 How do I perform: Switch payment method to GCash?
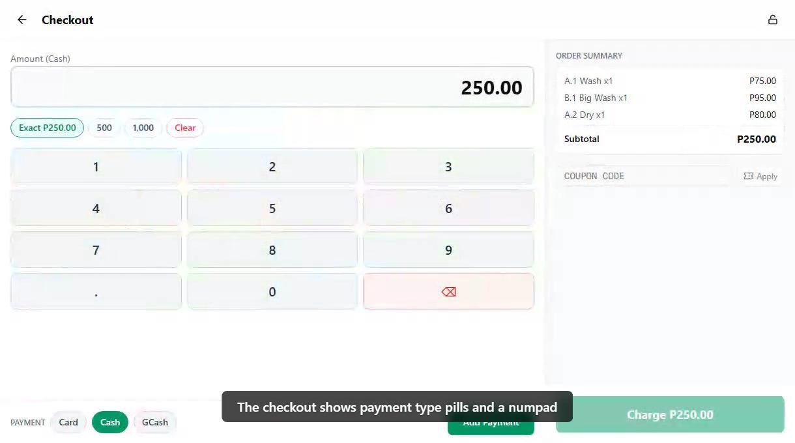click(154, 422)
